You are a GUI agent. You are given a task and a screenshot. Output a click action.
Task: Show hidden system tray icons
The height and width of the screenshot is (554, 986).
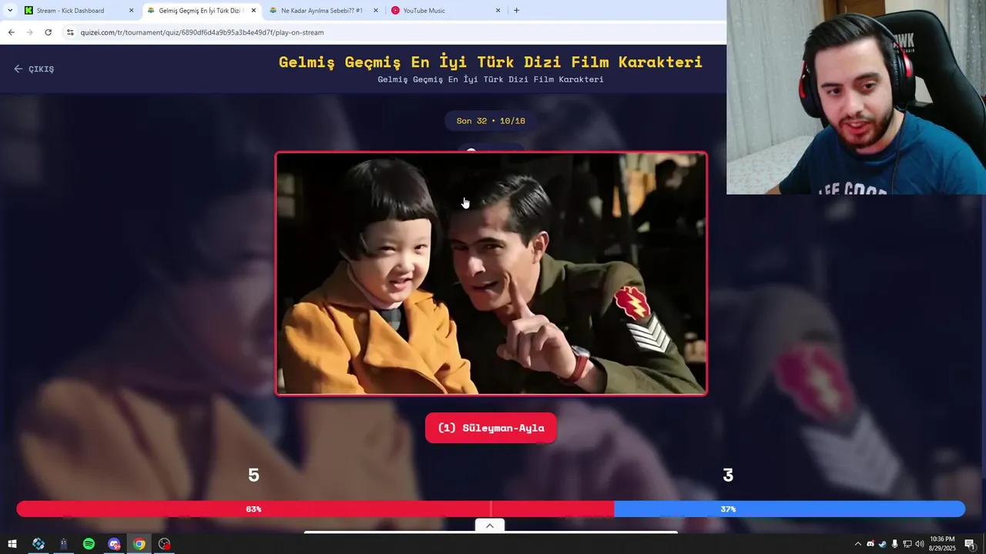coord(858,544)
